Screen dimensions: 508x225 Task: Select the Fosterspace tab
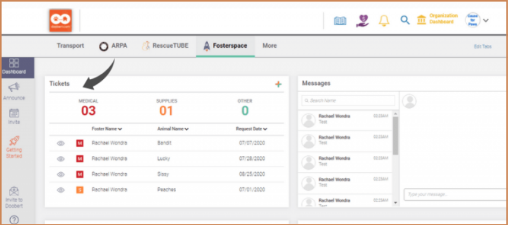[x=225, y=46]
